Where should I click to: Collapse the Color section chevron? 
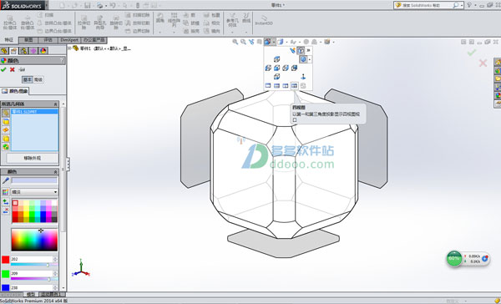(x=55, y=172)
